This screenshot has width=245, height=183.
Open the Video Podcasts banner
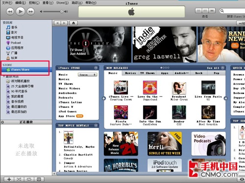(x=209, y=143)
